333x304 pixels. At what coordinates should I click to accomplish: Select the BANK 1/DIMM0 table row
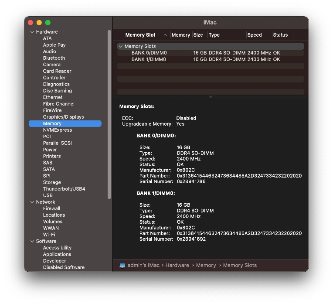click(x=149, y=59)
